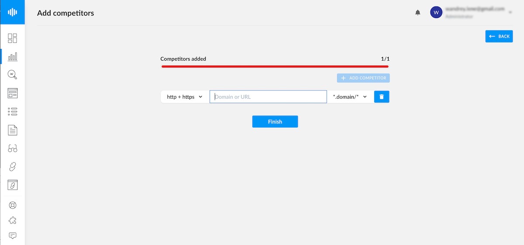Expand the account menu arrow
This screenshot has height=245, width=524.
tap(510, 12)
